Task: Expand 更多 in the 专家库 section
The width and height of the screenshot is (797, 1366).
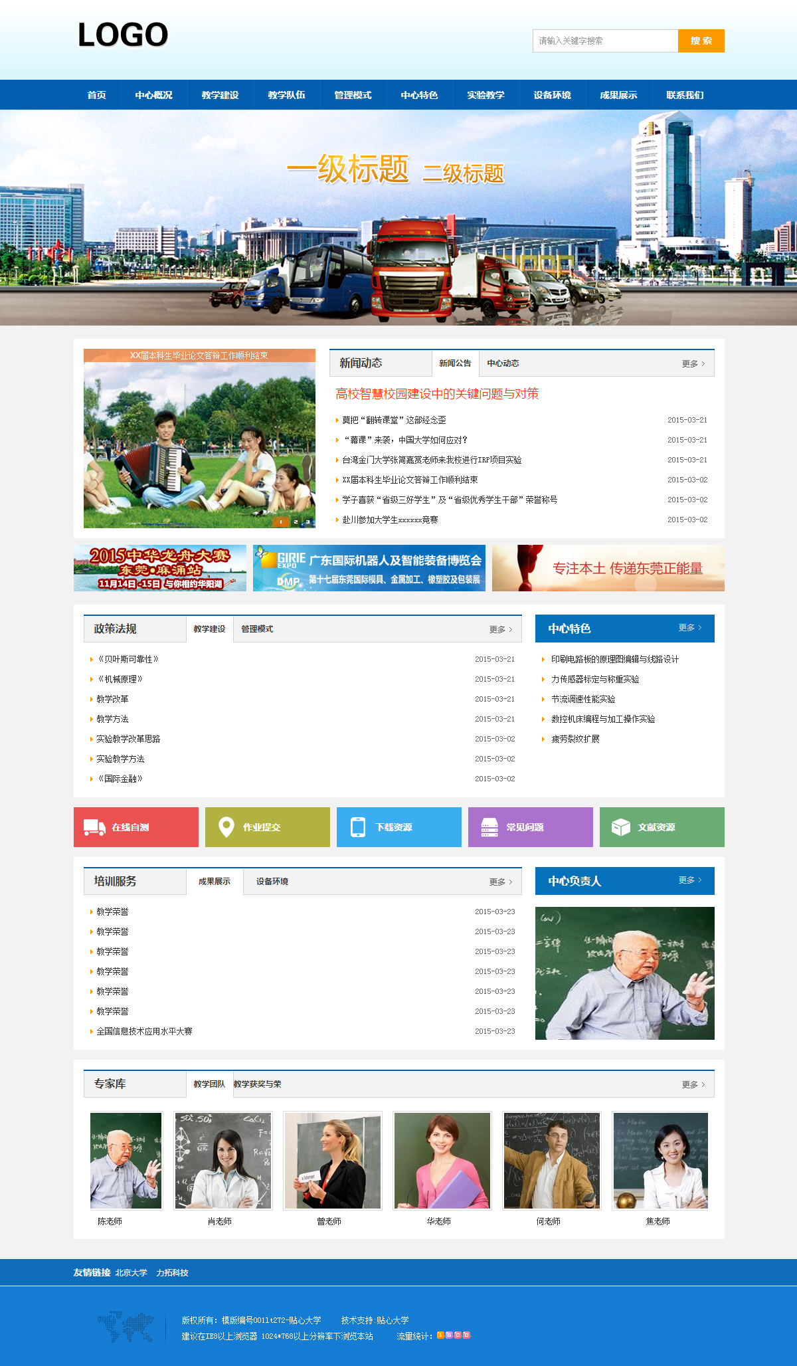Action: click(x=693, y=1085)
